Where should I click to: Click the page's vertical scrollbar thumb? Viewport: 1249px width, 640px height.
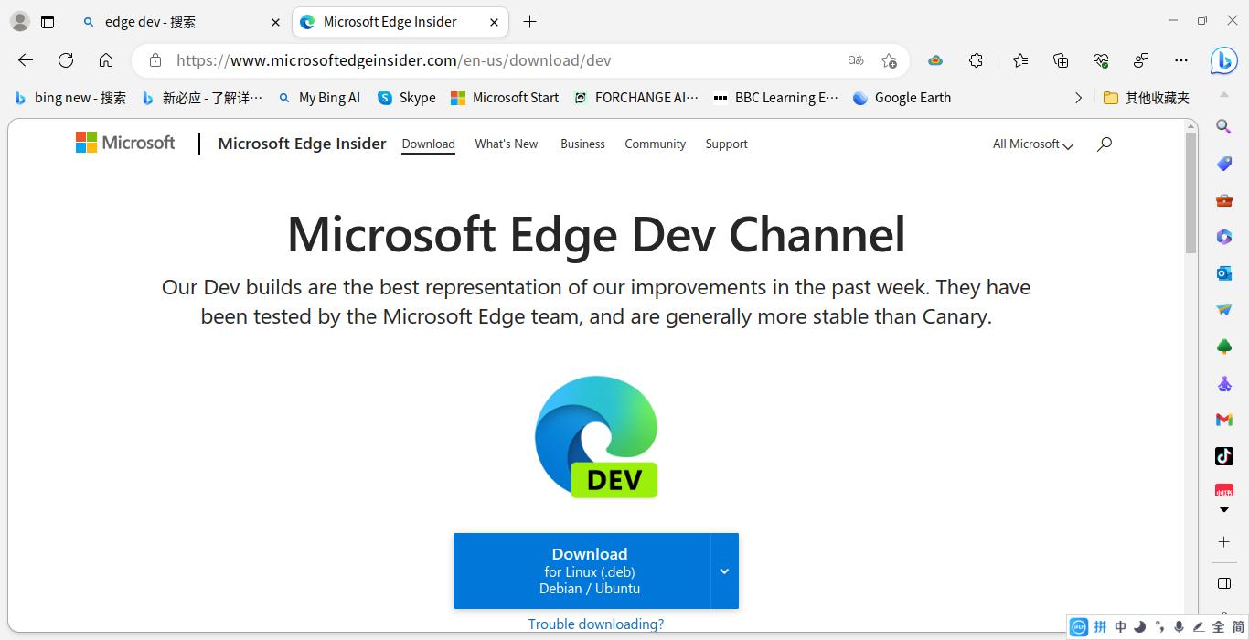(1190, 192)
